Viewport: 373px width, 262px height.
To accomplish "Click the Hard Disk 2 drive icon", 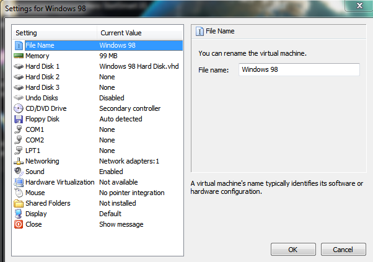I will pos(19,77).
